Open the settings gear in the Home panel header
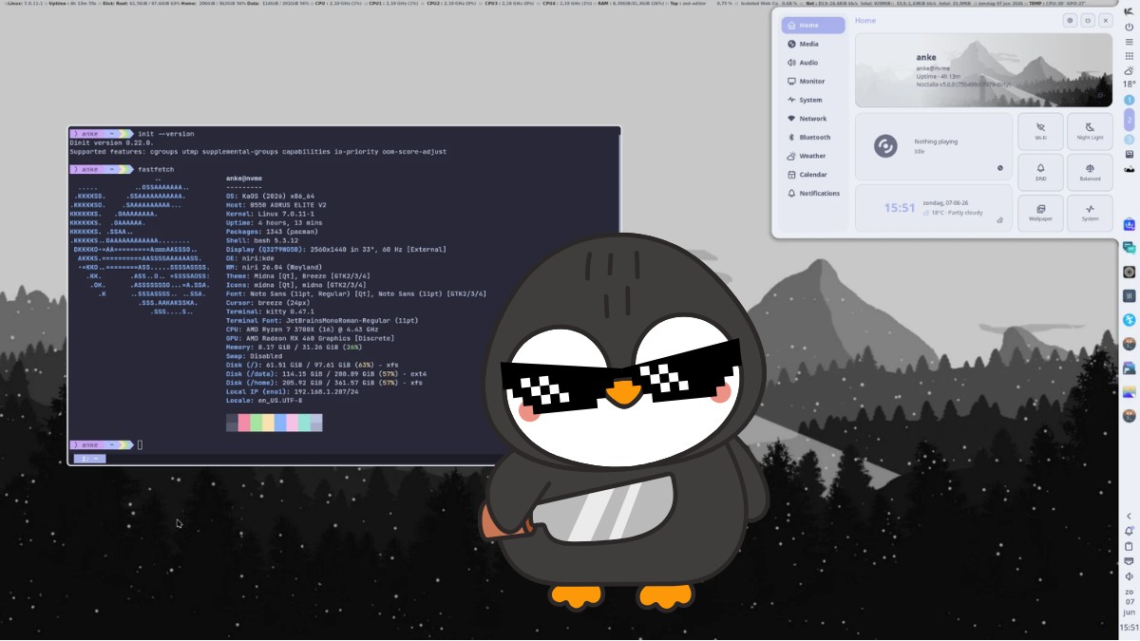The width and height of the screenshot is (1140, 641). pos(1070,20)
